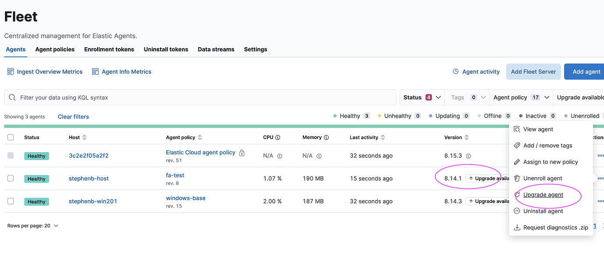Click the download icon beside Request diagnostics .zip

[517, 227]
